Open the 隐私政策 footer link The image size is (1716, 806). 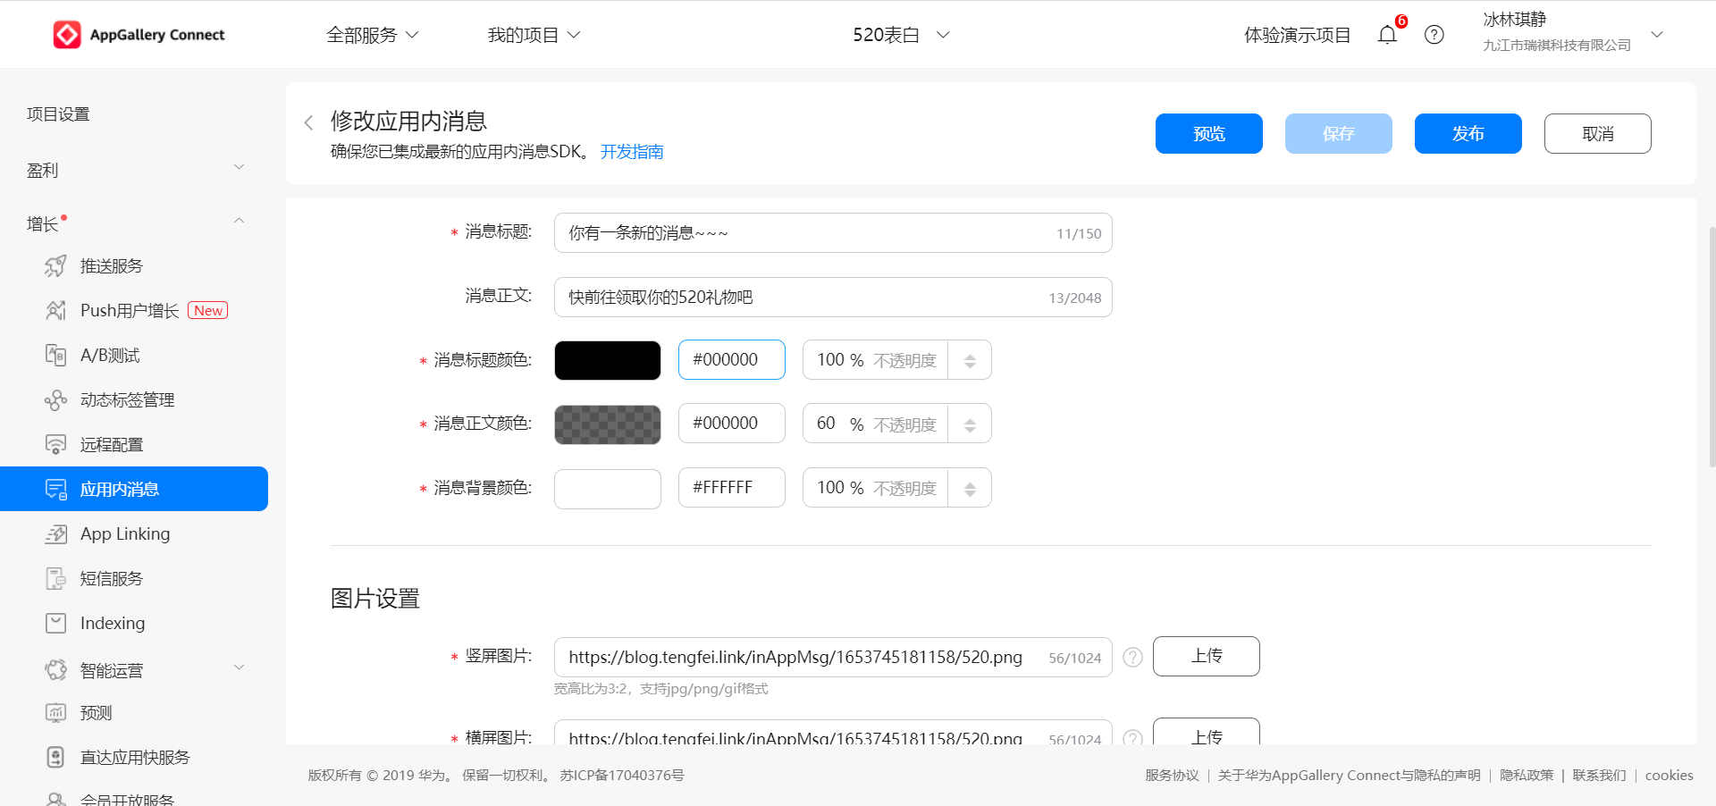[1527, 775]
